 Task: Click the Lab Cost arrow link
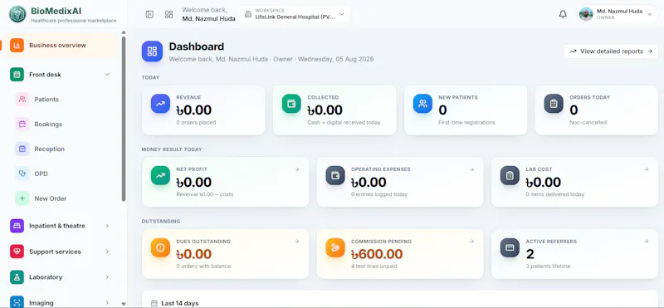pyautogui.click(x=647, y=169)
